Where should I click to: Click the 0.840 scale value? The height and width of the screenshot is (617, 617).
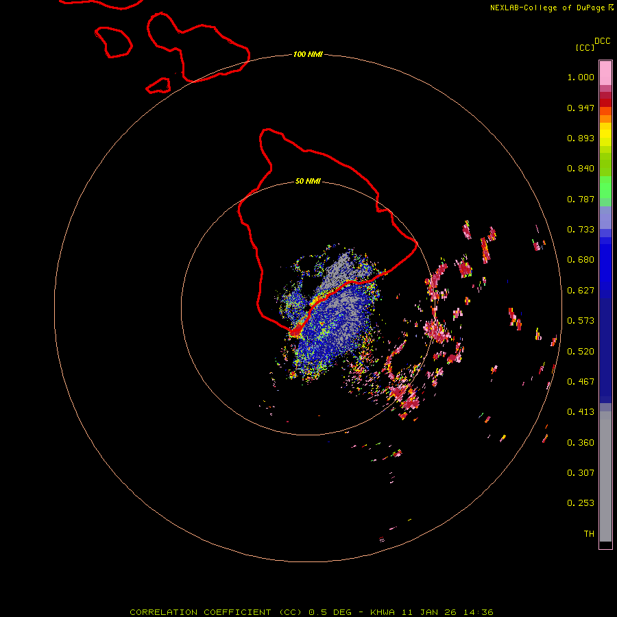click(x=581, y=169)
